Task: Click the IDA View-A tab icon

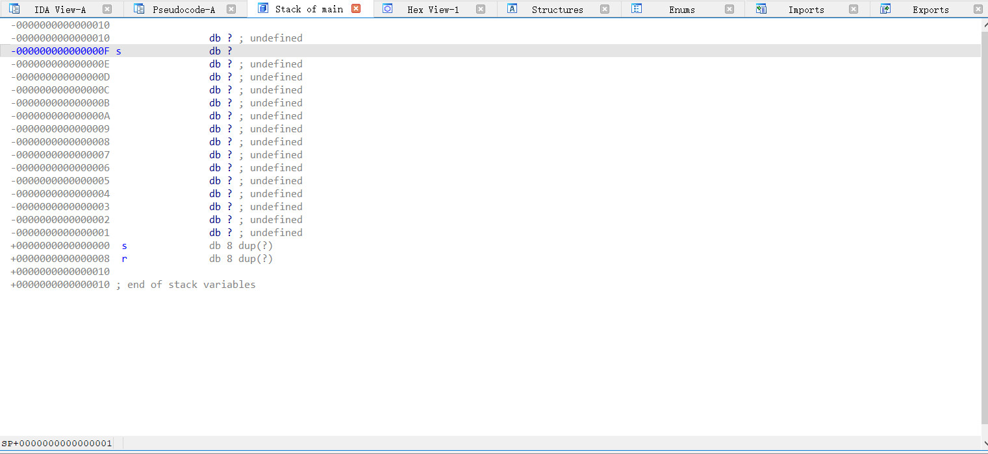Action: pos(14,9)
